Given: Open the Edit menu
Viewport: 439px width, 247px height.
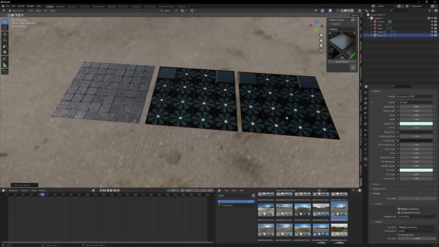Looking at the screenshot, I should (x=13, y=6).
